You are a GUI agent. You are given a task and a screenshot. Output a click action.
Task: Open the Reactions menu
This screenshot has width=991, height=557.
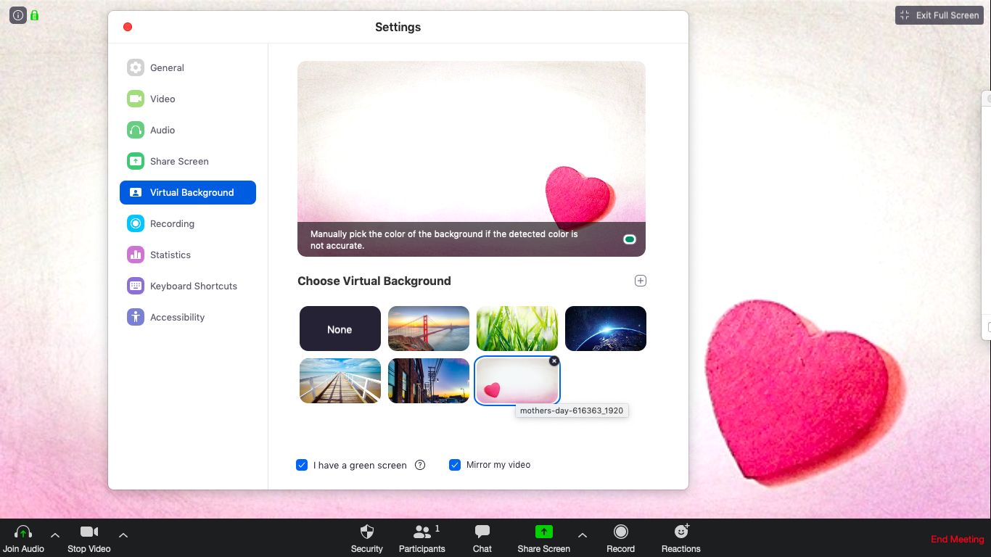click(x=681, y=539)
